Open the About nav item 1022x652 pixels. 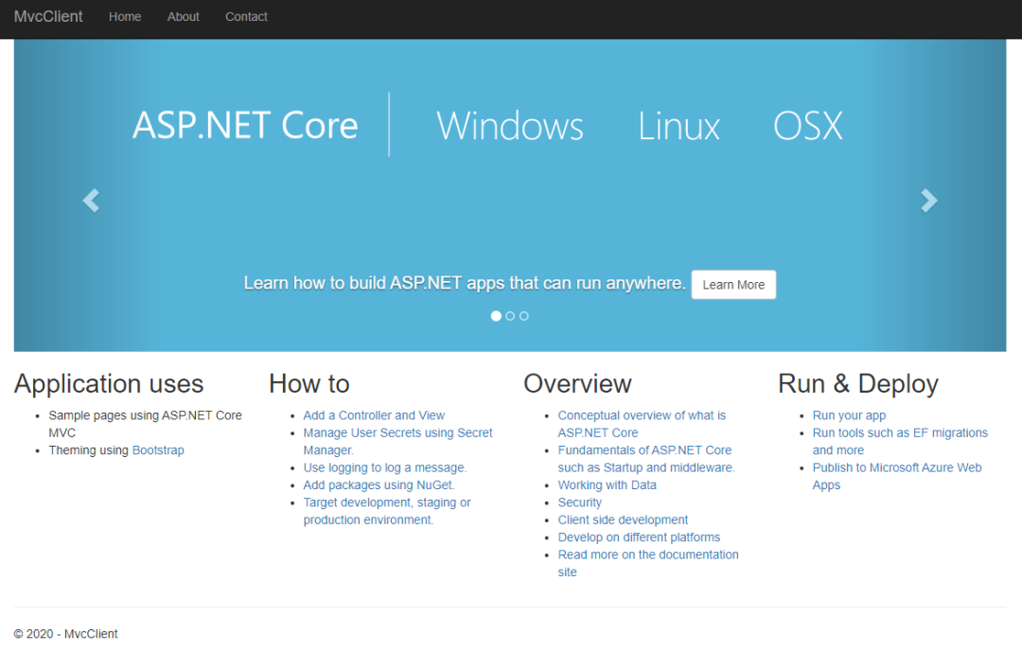(184, 17)
